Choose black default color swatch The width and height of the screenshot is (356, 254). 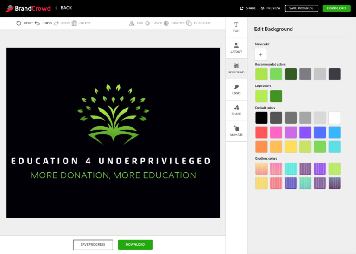click(x=261, y=118)
